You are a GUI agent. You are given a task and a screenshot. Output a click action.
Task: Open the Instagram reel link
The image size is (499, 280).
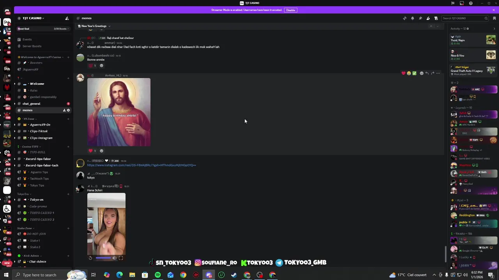tap(142, 165)
